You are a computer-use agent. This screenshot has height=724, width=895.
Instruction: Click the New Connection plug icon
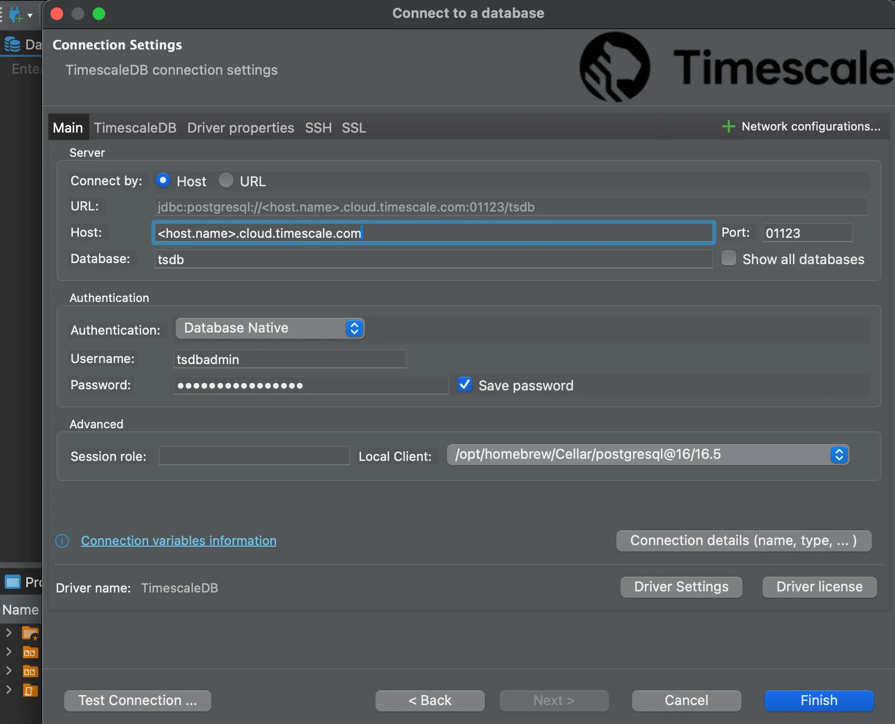click(x=16, y=14)
